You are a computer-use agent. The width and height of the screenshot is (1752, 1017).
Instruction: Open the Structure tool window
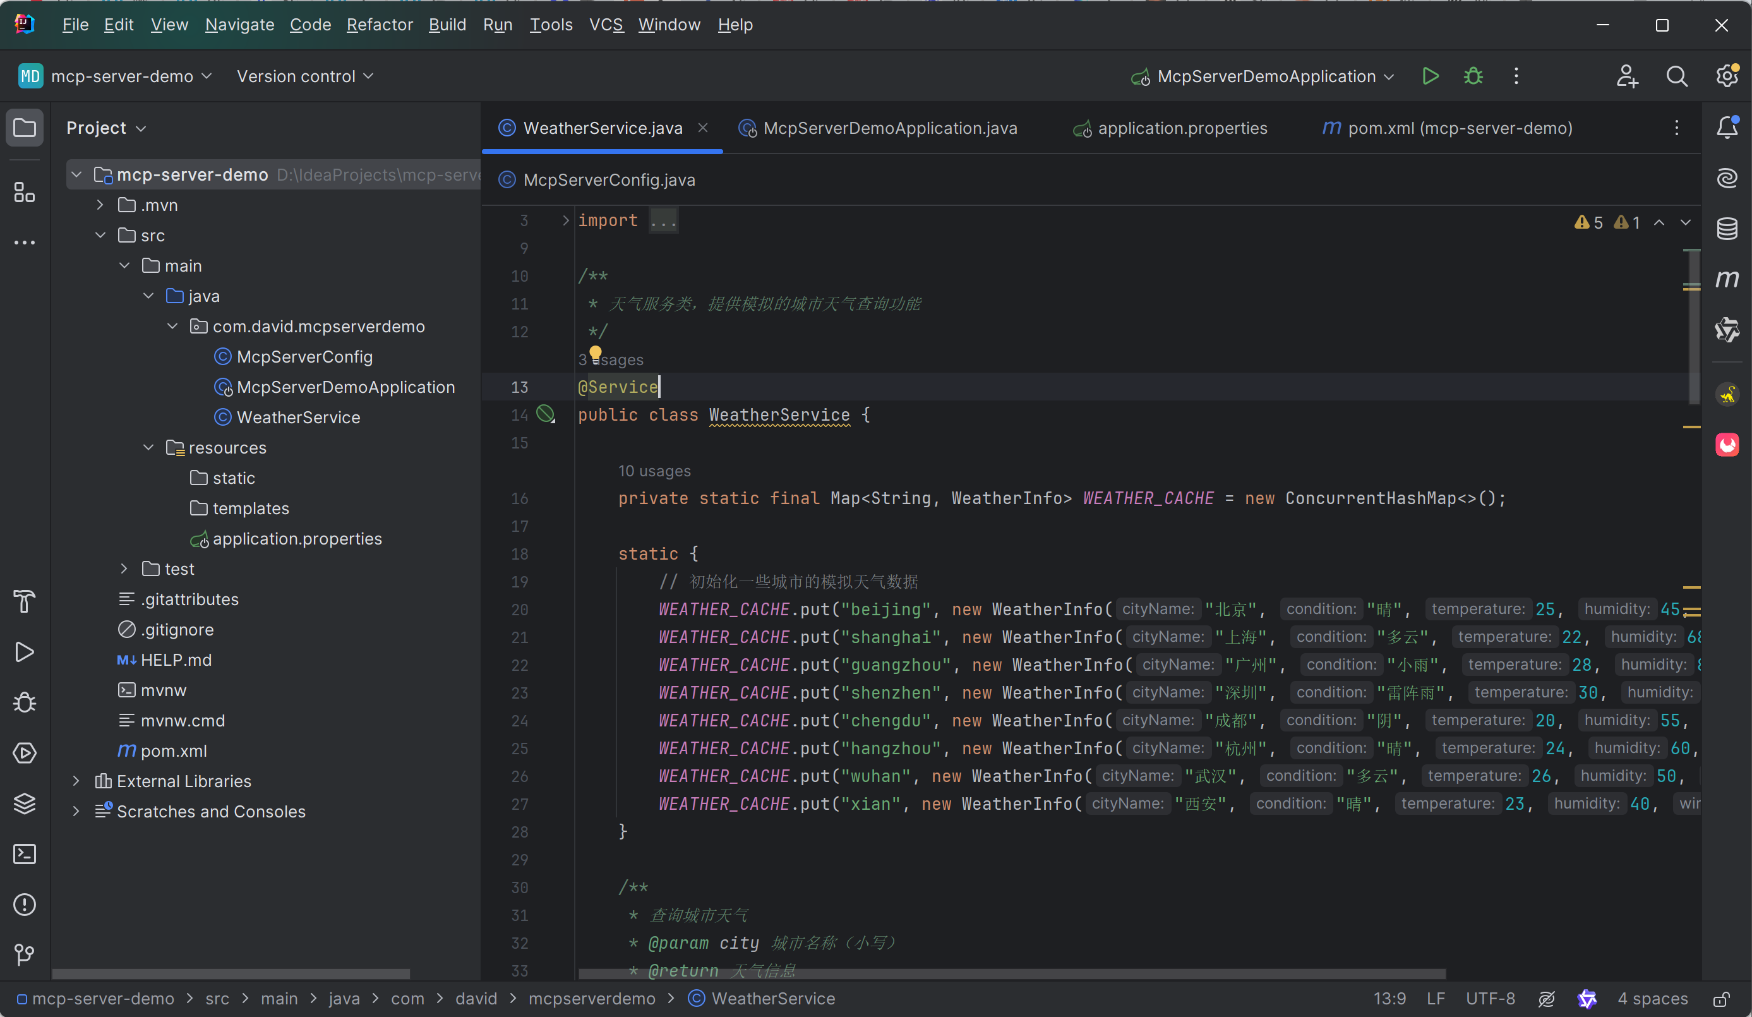[x=25, y=193]
